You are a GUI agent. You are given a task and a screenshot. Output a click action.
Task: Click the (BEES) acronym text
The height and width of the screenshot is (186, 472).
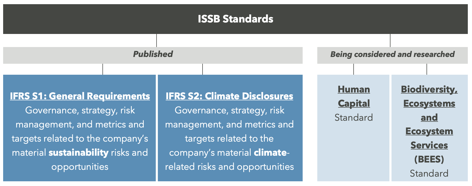click(x=429, y=159)
